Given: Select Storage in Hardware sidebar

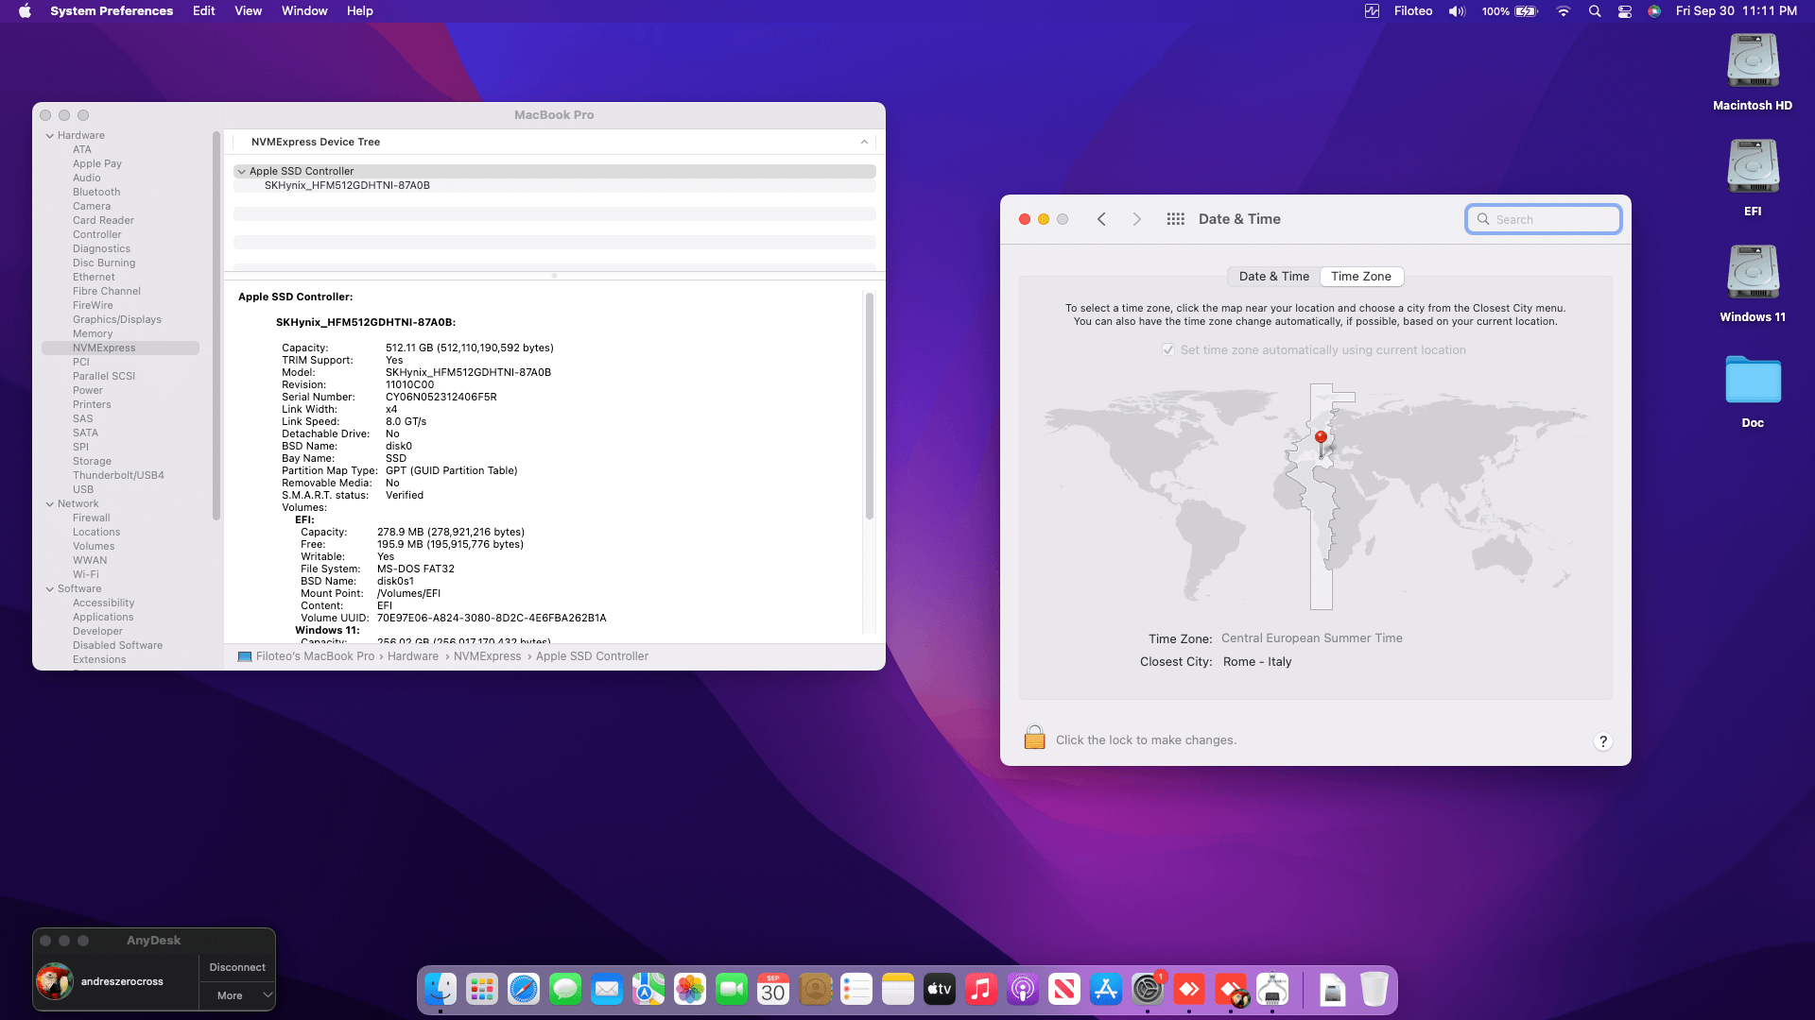Looking at the screenshot, I should [92, 462].
